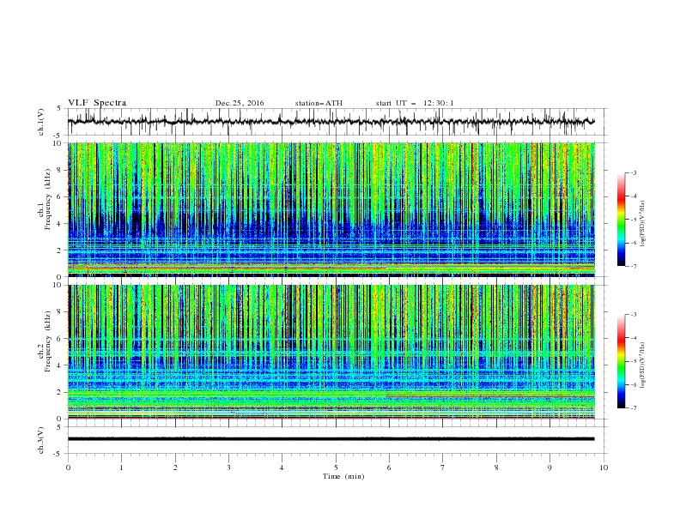Click the 'VLF Spectra' title text
This screenshot has width=680, height=525.
coord(97,103)
